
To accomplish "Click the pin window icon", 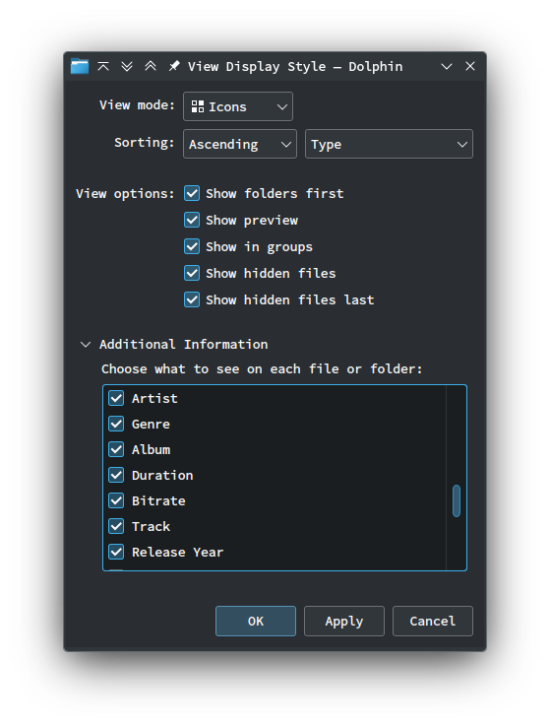I will (x=173, y=66).
